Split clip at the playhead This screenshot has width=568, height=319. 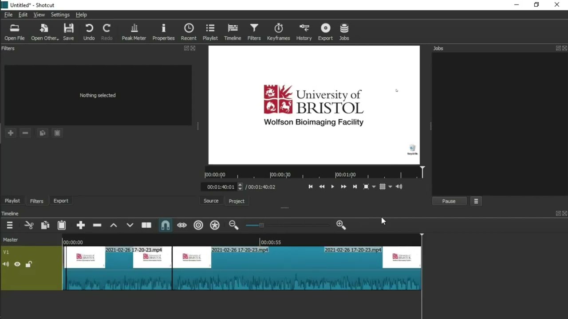[146, 225]
